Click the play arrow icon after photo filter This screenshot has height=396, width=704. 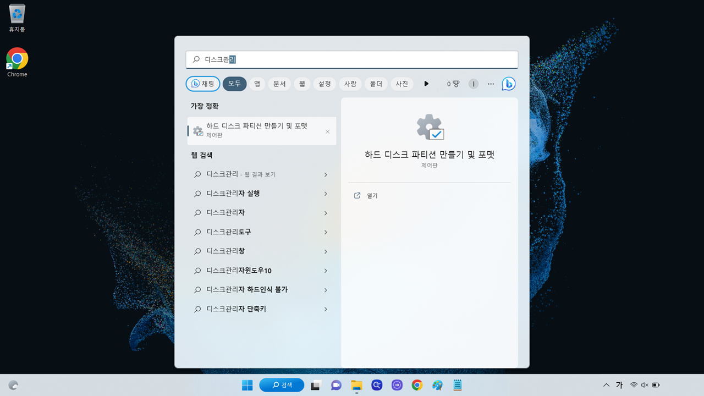[426, 84]
